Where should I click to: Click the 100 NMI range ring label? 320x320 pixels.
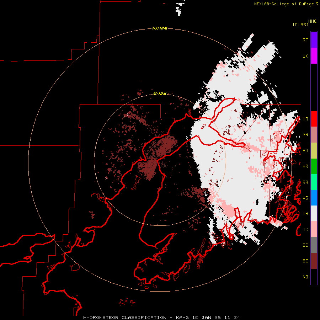[x=160, y=28]
